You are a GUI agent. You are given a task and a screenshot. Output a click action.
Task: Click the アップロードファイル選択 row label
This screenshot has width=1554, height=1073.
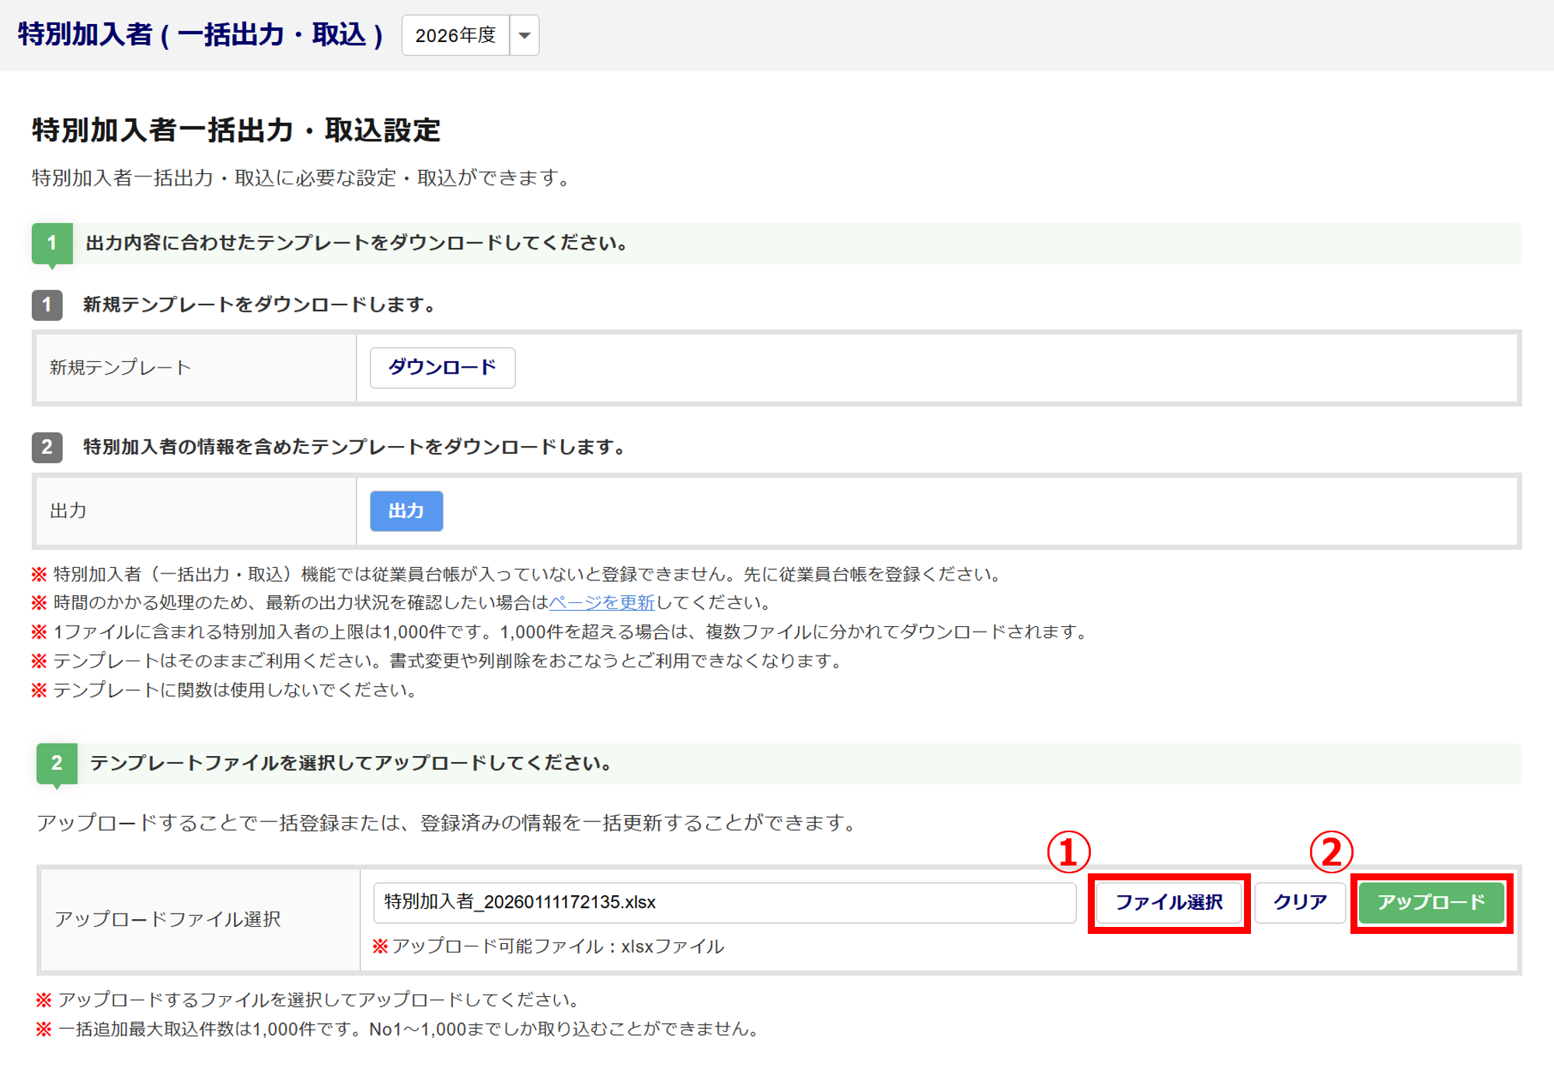[x=168, y=919]
